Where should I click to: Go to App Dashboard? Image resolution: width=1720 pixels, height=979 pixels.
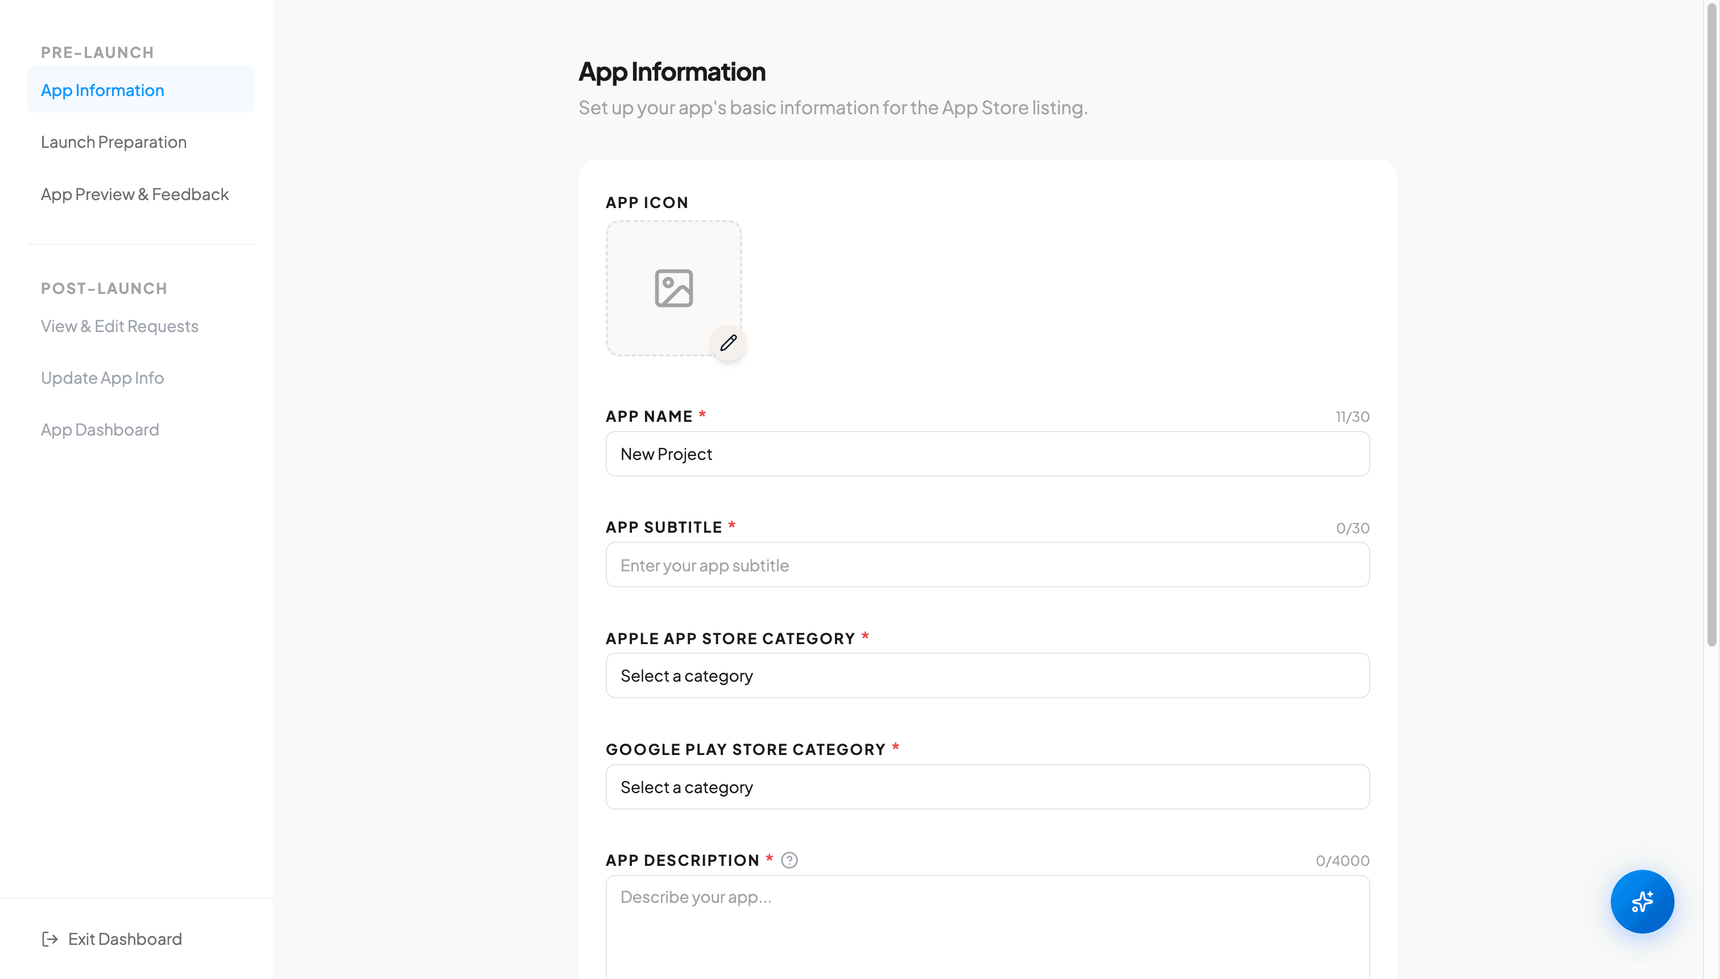pyautogui.click(x=100, y=429)
